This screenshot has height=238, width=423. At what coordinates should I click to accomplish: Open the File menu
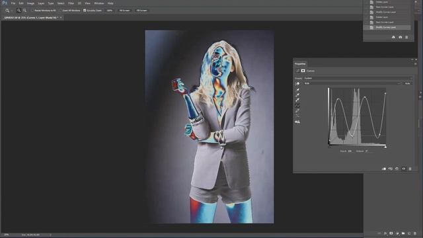(x=13, y=3)
